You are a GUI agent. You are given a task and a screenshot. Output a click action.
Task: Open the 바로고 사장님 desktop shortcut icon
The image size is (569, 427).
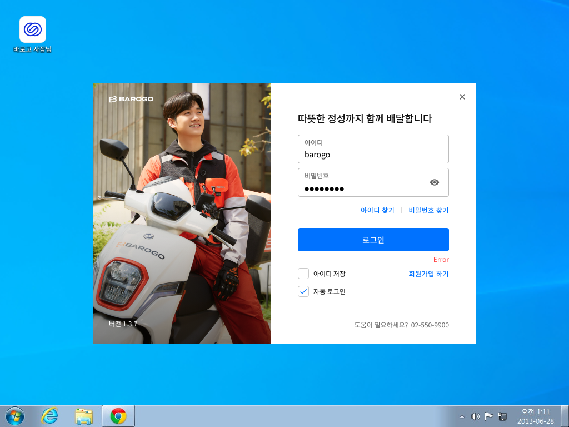[x=32, y=34]
